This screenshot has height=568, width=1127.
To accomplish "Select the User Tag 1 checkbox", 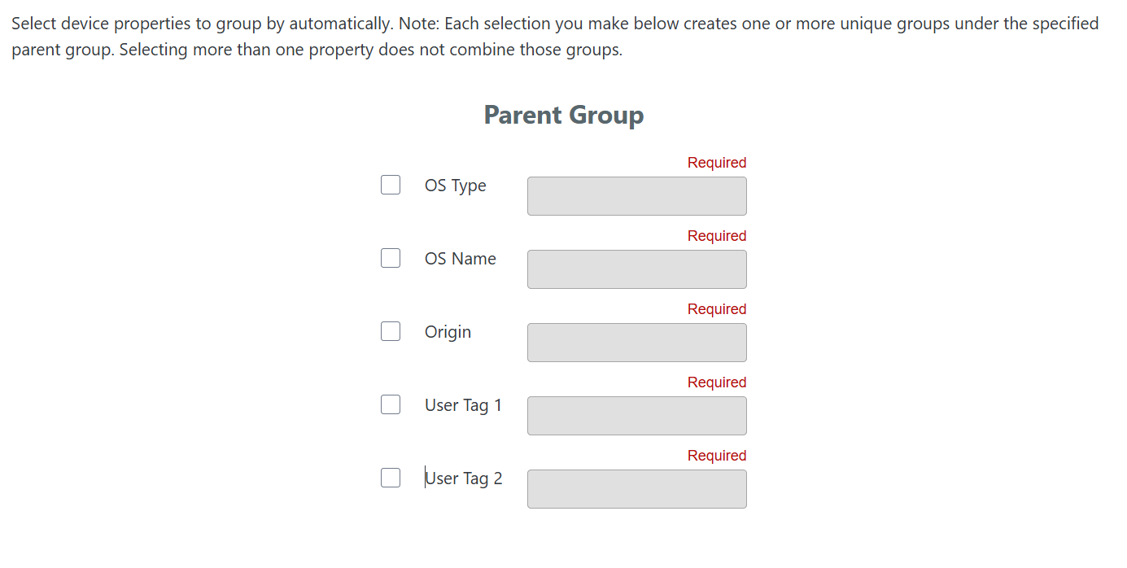I will click(391, 404).
